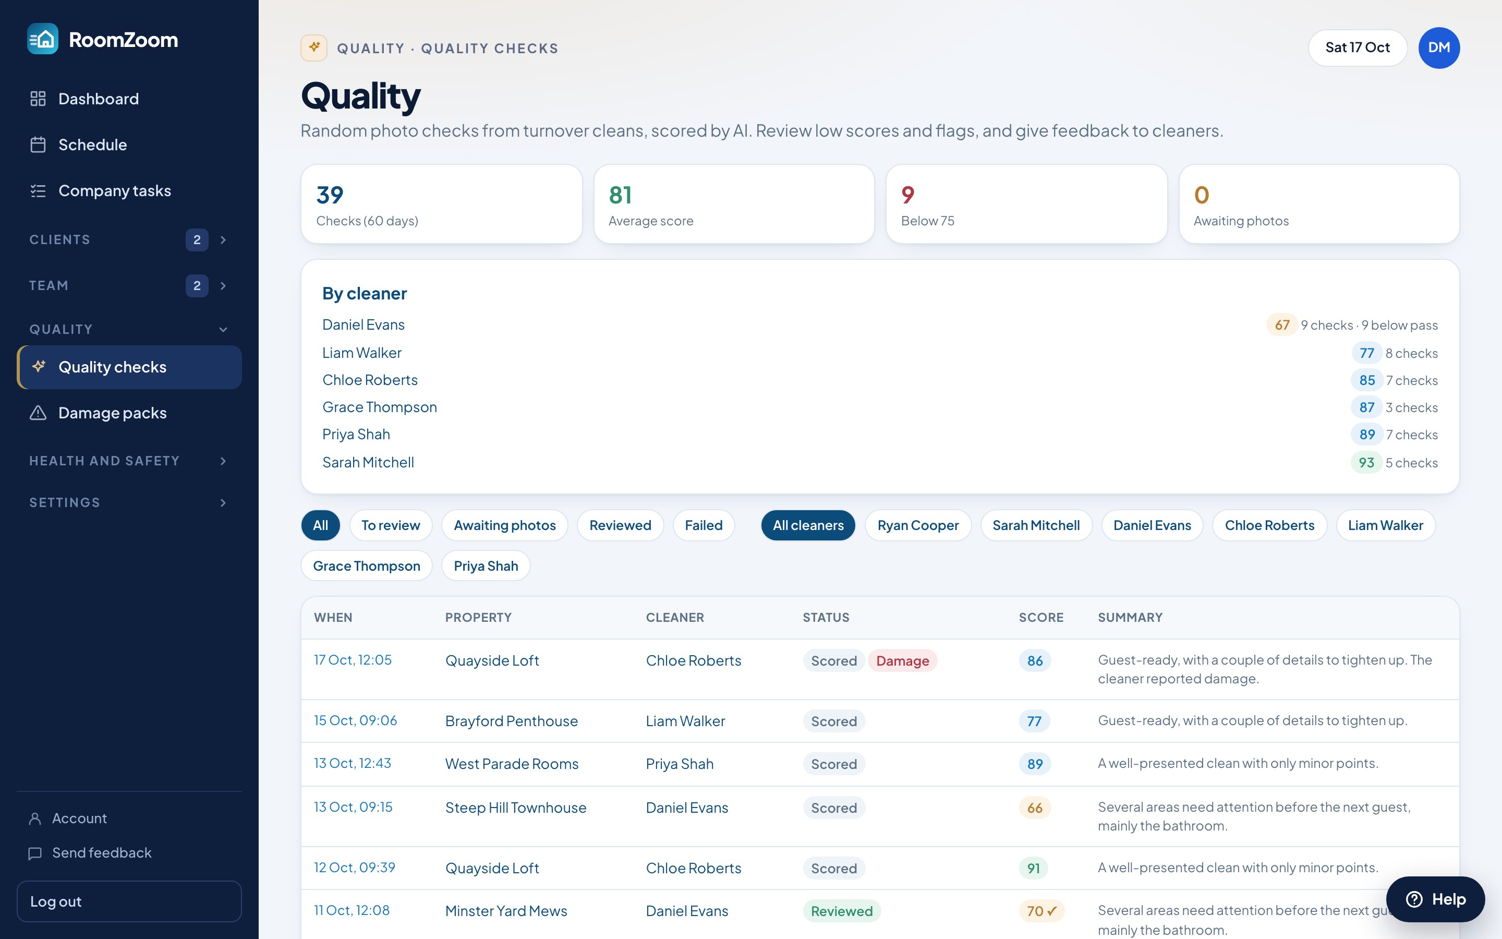
Task: Click the question mark icon on Help
Action: pyautogui.click(x=1414, y=899)
